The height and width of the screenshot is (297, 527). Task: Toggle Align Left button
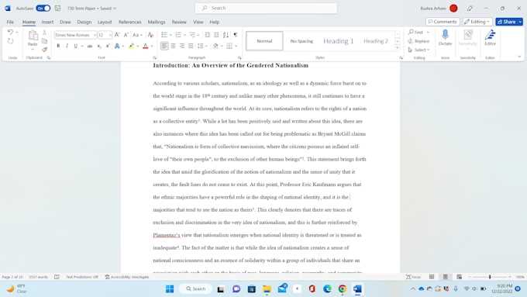click(x=164, y=46)
